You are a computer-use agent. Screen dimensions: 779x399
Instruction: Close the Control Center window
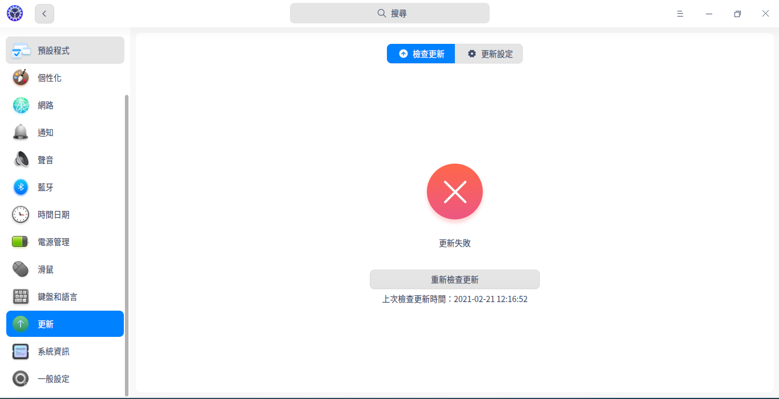pos(766,14)
